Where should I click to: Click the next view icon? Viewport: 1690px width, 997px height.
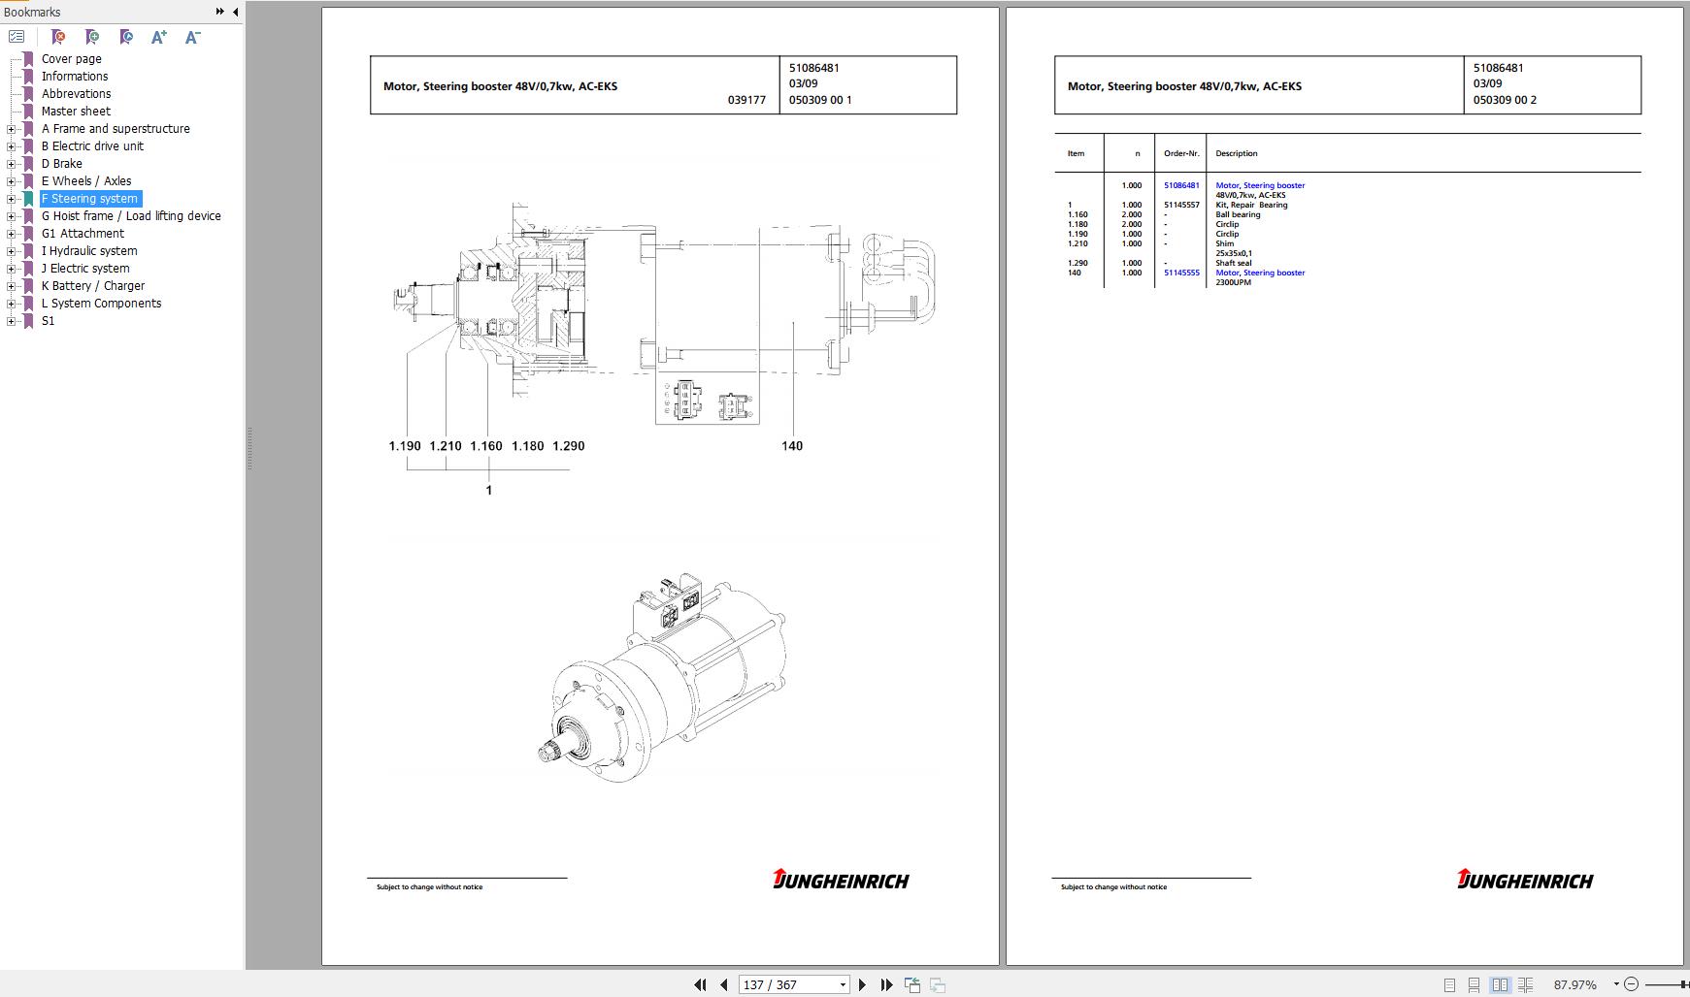pos(938,984)
